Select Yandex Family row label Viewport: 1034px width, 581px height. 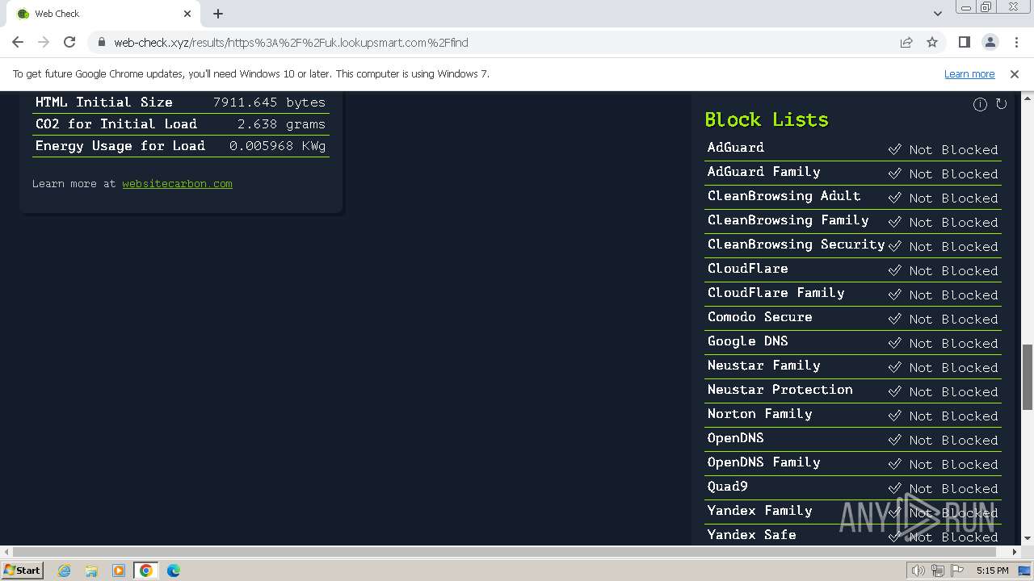760,511
